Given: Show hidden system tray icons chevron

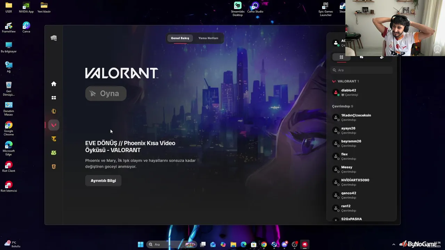Looking at the screenshot, I should [394, 244].
